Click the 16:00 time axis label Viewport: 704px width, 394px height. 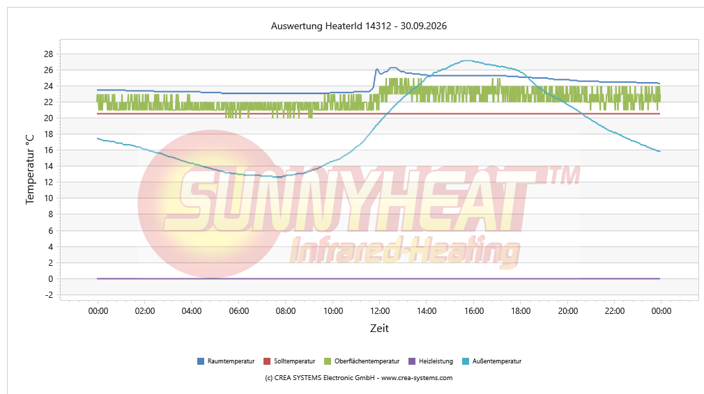pos(474,311)
